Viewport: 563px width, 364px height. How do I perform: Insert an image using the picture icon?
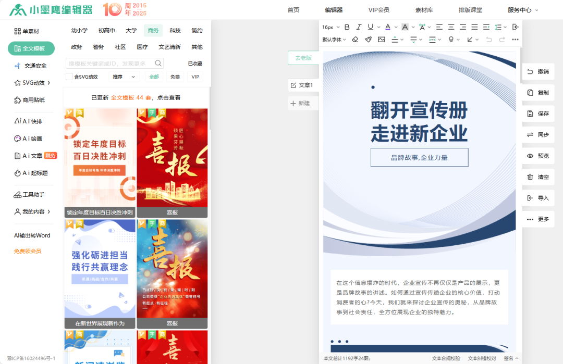pos(382,39)
